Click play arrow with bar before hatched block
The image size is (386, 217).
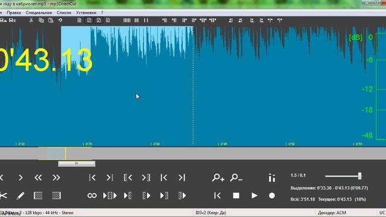164,195
